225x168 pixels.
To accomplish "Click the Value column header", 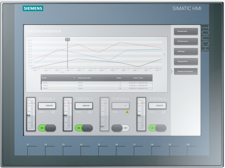I will [119, 78].
